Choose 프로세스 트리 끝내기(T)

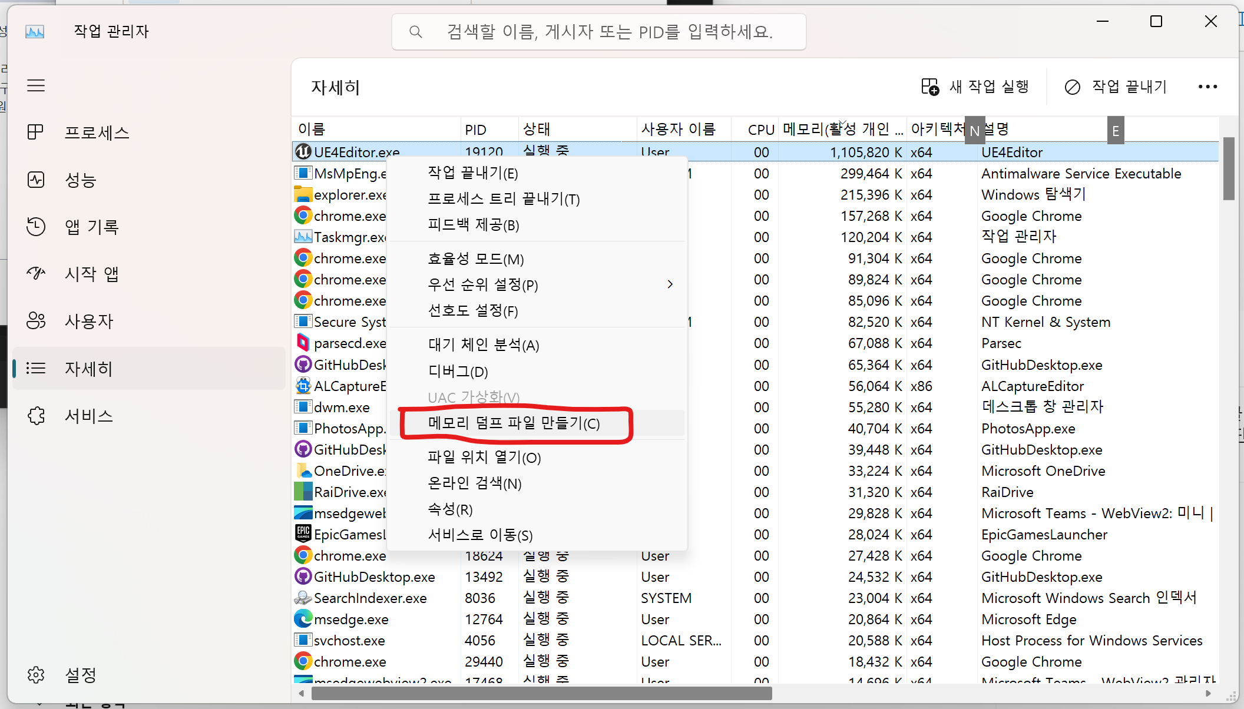point(537,199)
